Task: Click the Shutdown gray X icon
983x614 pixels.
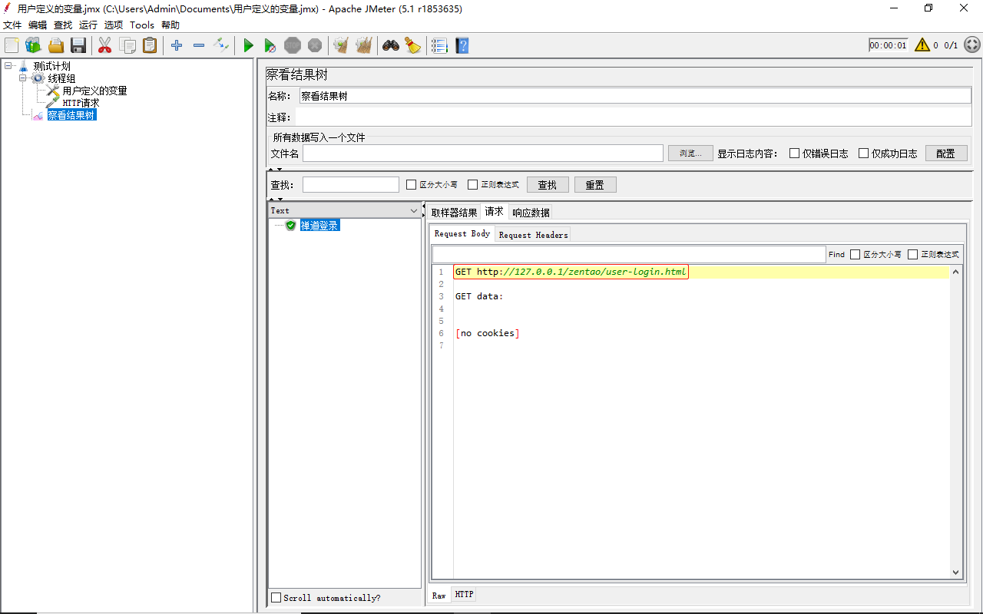Action: [315, 46]
